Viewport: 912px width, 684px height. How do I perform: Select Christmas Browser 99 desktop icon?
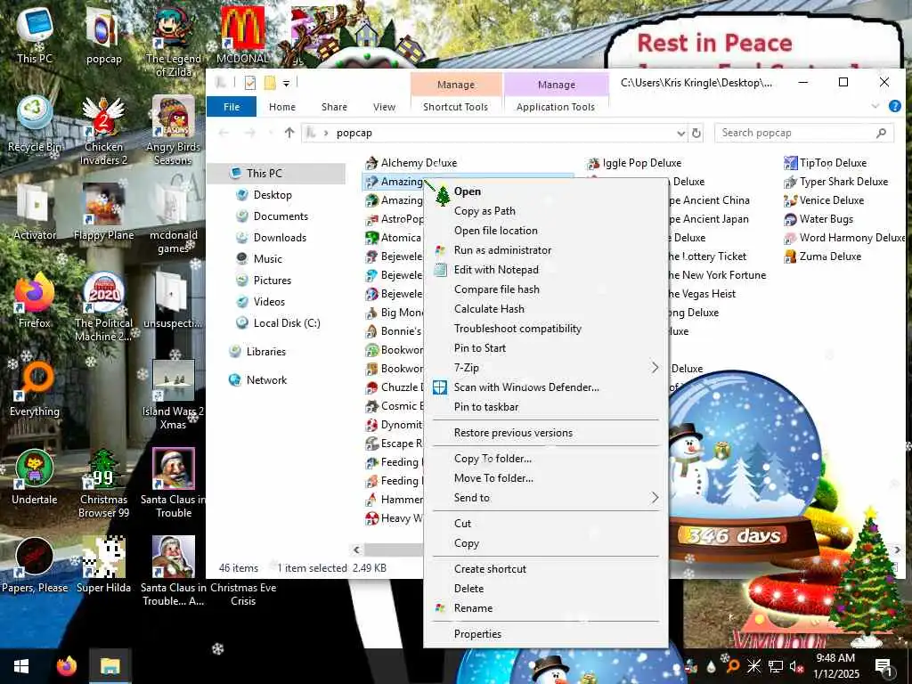103,483
